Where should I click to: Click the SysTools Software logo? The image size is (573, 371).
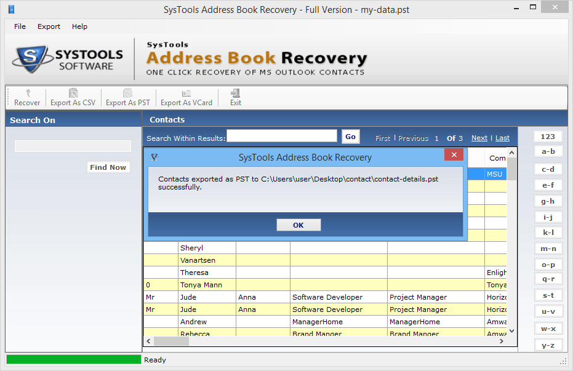(x=68, y=59)
